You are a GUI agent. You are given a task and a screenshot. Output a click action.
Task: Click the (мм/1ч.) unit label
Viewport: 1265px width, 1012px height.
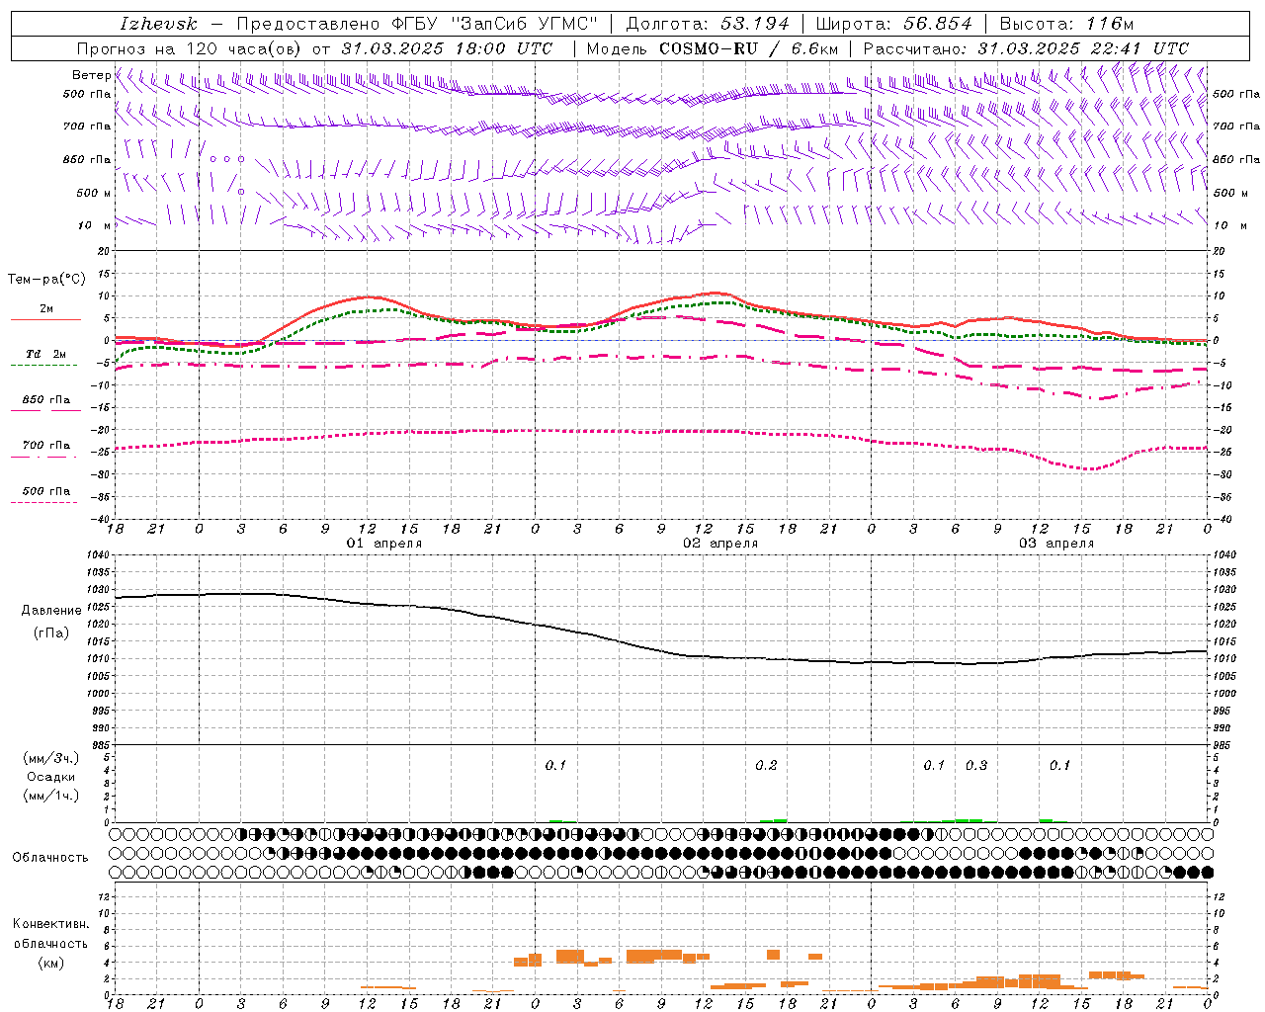[51, 796]
